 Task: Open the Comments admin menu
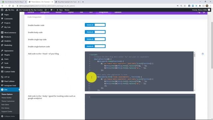(x=8, y=19)
